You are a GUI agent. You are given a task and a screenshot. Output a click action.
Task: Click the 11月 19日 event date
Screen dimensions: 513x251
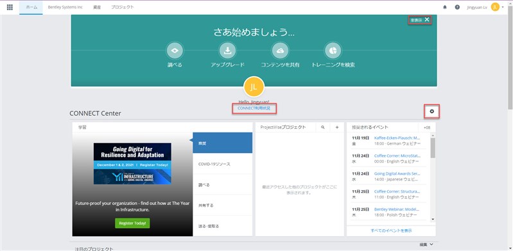tap(361, 138)
